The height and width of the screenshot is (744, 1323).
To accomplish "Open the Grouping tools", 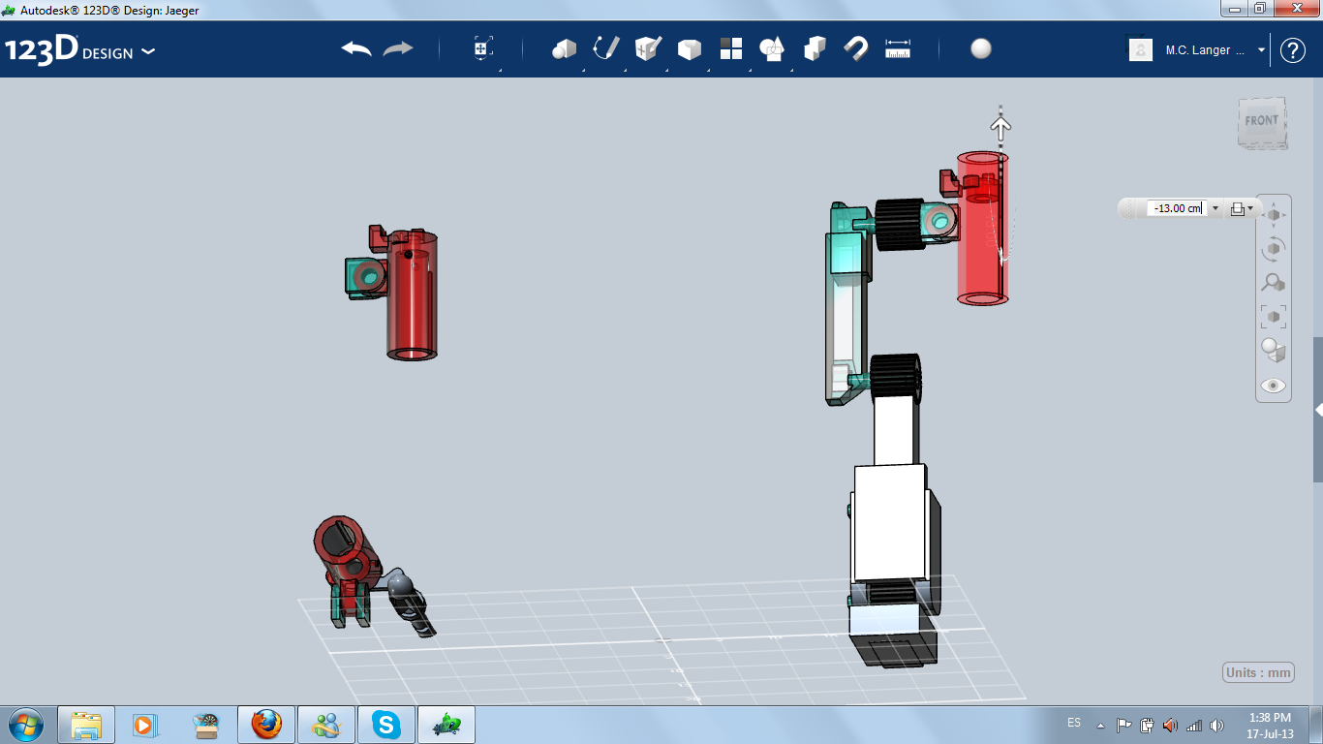I will [772, 49].
